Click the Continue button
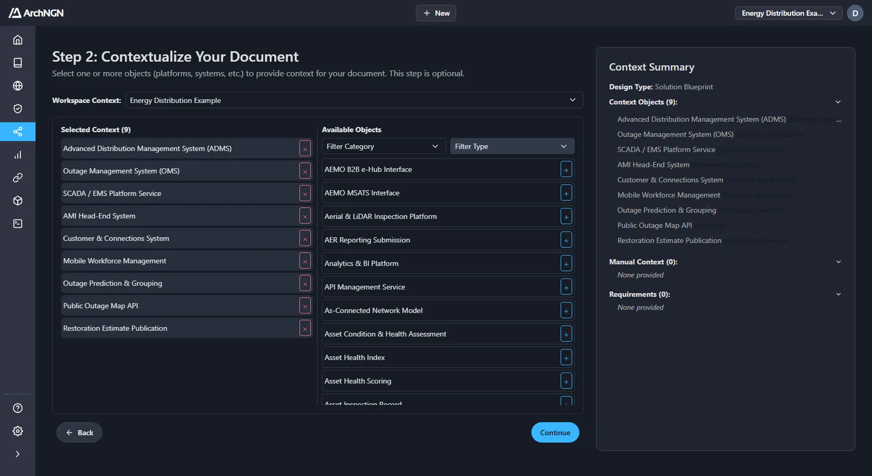Image resolution: width=872 pixels, height=476 pixels. point(555,433)
